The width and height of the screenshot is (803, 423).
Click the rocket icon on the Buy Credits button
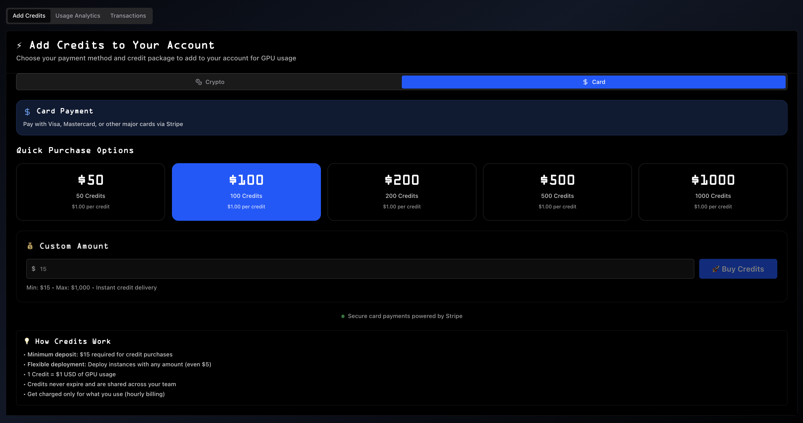(x=716, y=268)
